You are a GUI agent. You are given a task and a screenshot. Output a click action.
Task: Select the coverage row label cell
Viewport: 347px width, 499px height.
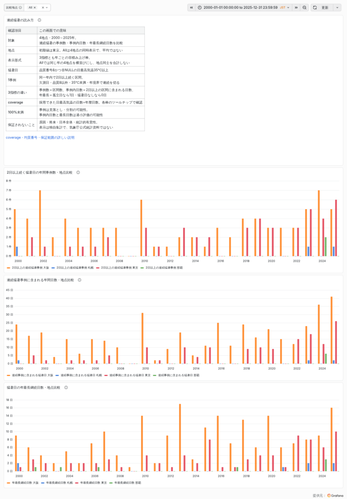tap(21, 102)
